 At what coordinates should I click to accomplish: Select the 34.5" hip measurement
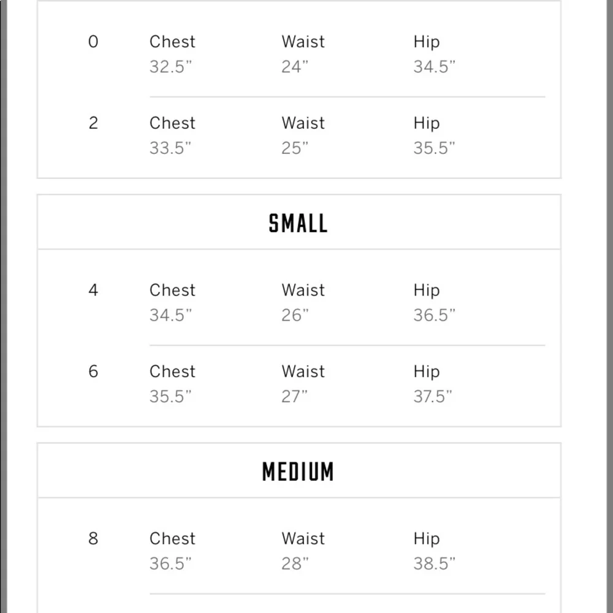pyautogui.click(x=435, y=66)
